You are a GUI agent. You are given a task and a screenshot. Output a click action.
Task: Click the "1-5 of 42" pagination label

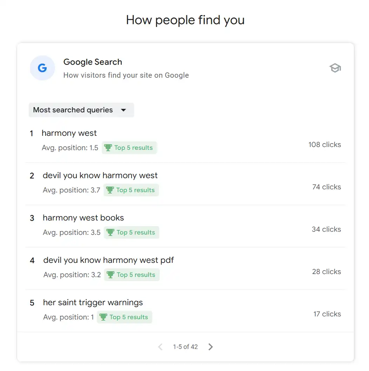185,347
